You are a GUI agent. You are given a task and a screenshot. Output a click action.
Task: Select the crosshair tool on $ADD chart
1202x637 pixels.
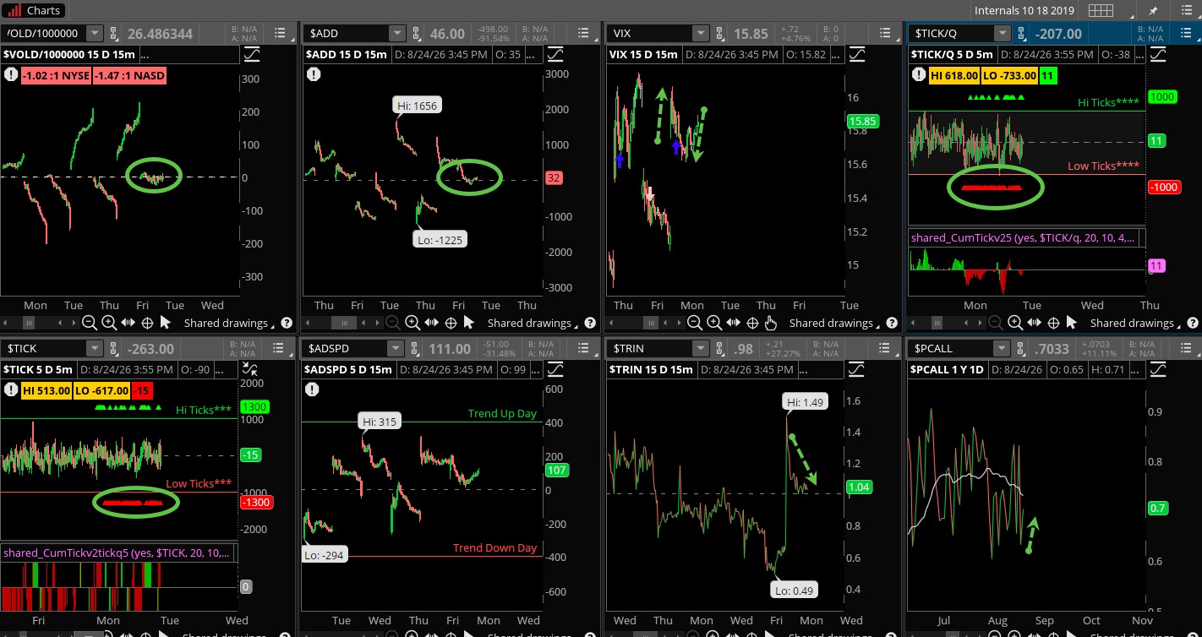[451, 323]
